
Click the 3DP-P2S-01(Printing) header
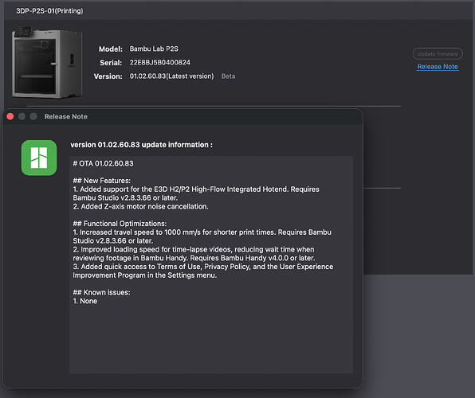pyautogui.click(x=49, y=11)
